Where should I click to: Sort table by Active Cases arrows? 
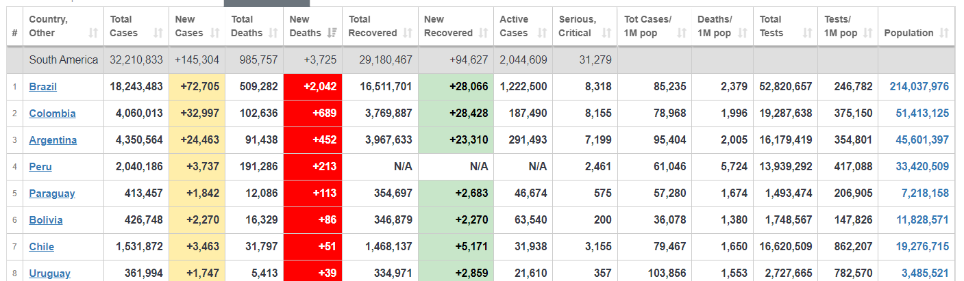click(541, 33)
